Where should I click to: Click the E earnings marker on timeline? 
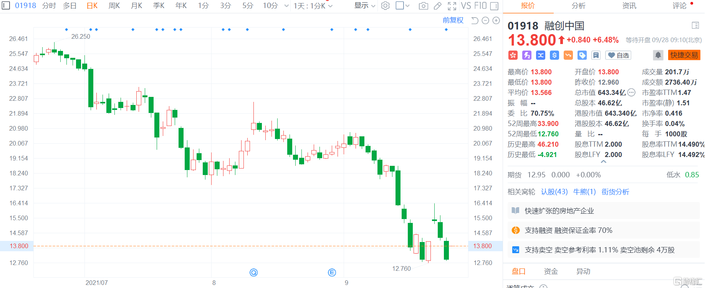332,272
